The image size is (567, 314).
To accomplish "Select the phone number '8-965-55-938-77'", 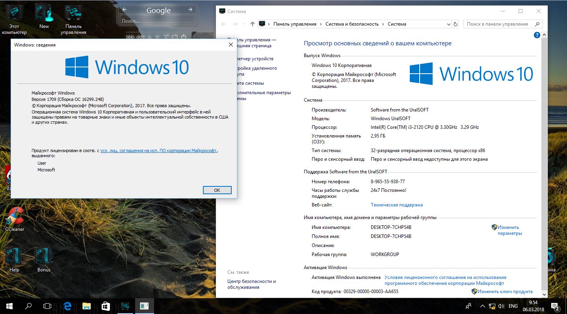I will point(388,182).
